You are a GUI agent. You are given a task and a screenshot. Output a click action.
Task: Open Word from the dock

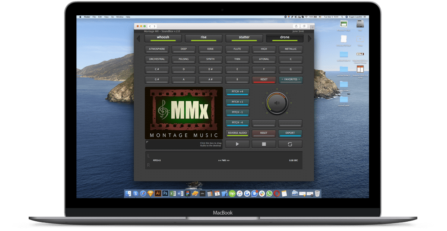coord(180,193)
